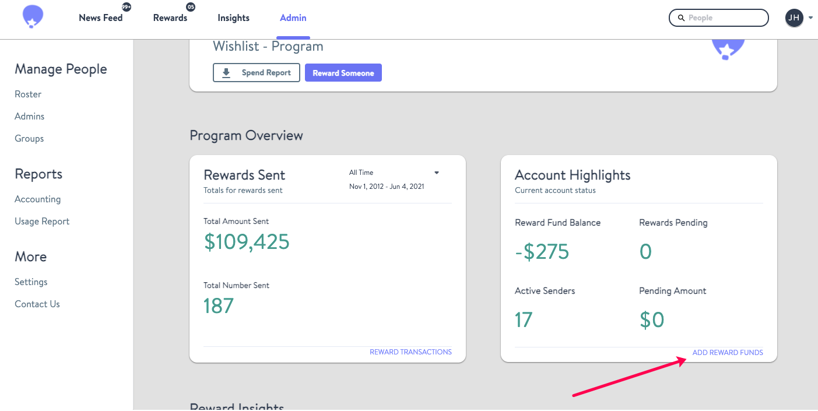Click the News Feed 99+ notification badge
This screenshot has height=411, width=818.
[x=126, y=7]
